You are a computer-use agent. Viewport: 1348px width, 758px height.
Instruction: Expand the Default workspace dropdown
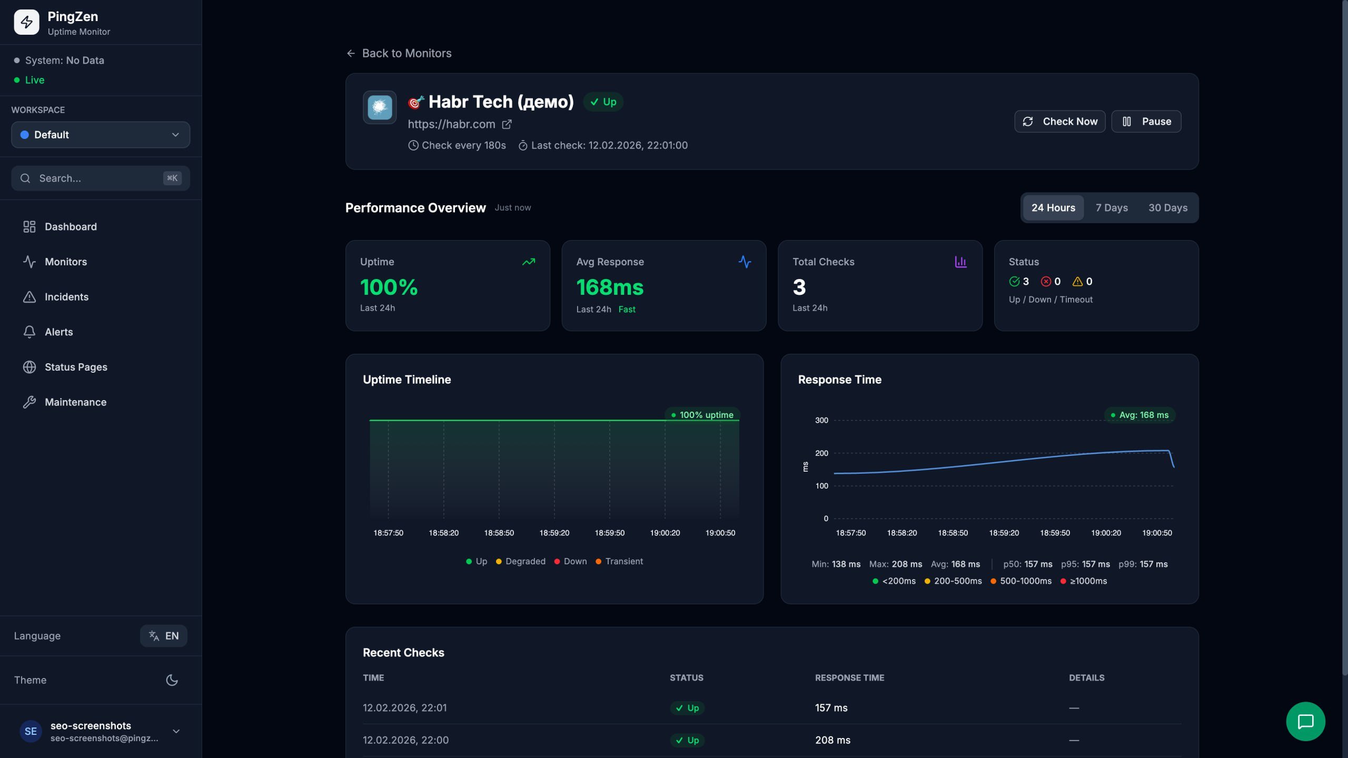tap(101, 135)
